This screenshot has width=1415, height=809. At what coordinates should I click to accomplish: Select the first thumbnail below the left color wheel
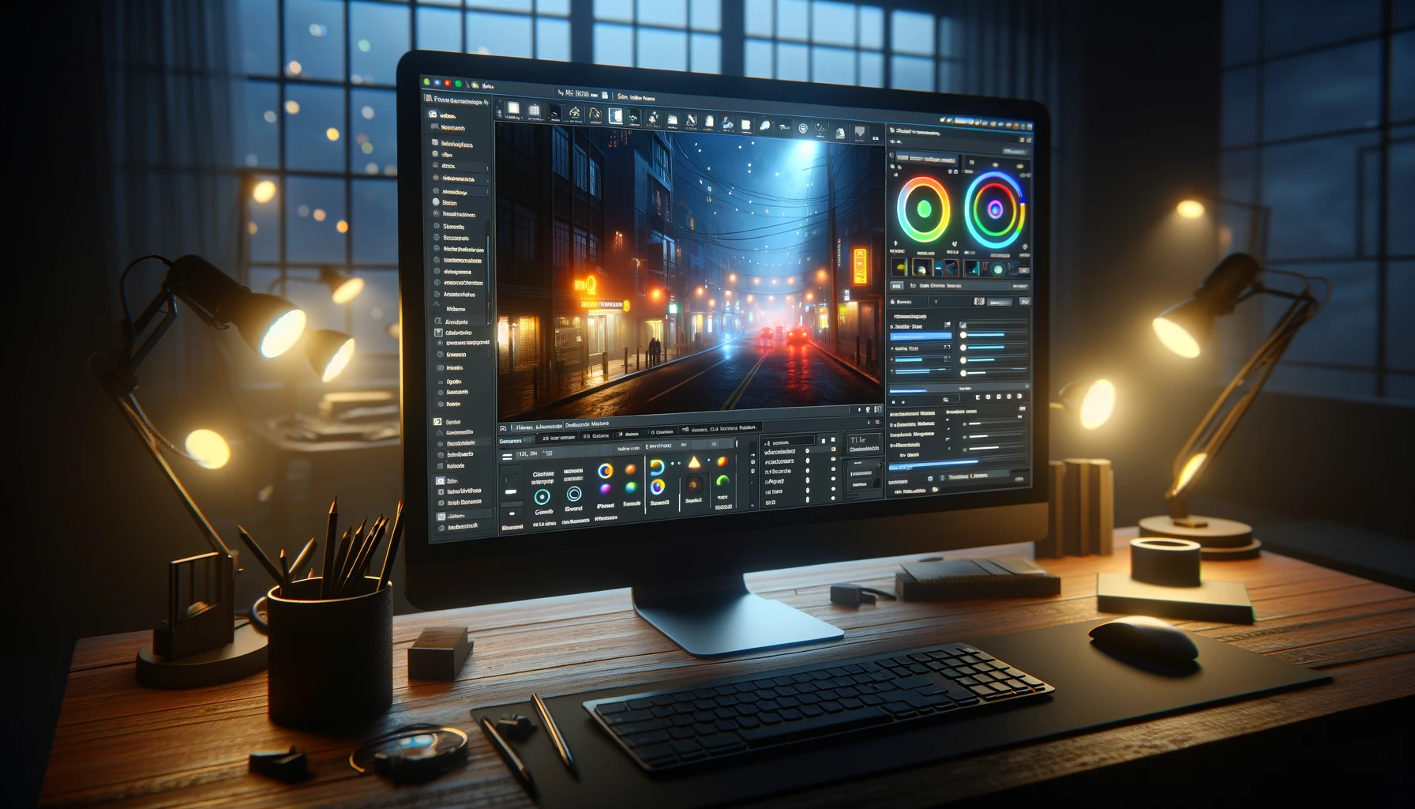point(899,269)
